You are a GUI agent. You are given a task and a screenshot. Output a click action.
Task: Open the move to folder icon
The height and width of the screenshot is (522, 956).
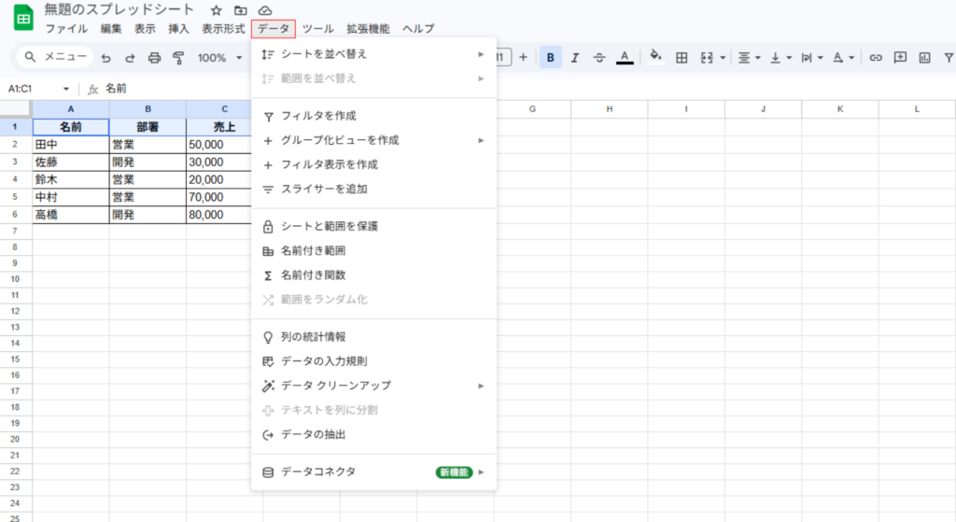click(x=241, y=10)
